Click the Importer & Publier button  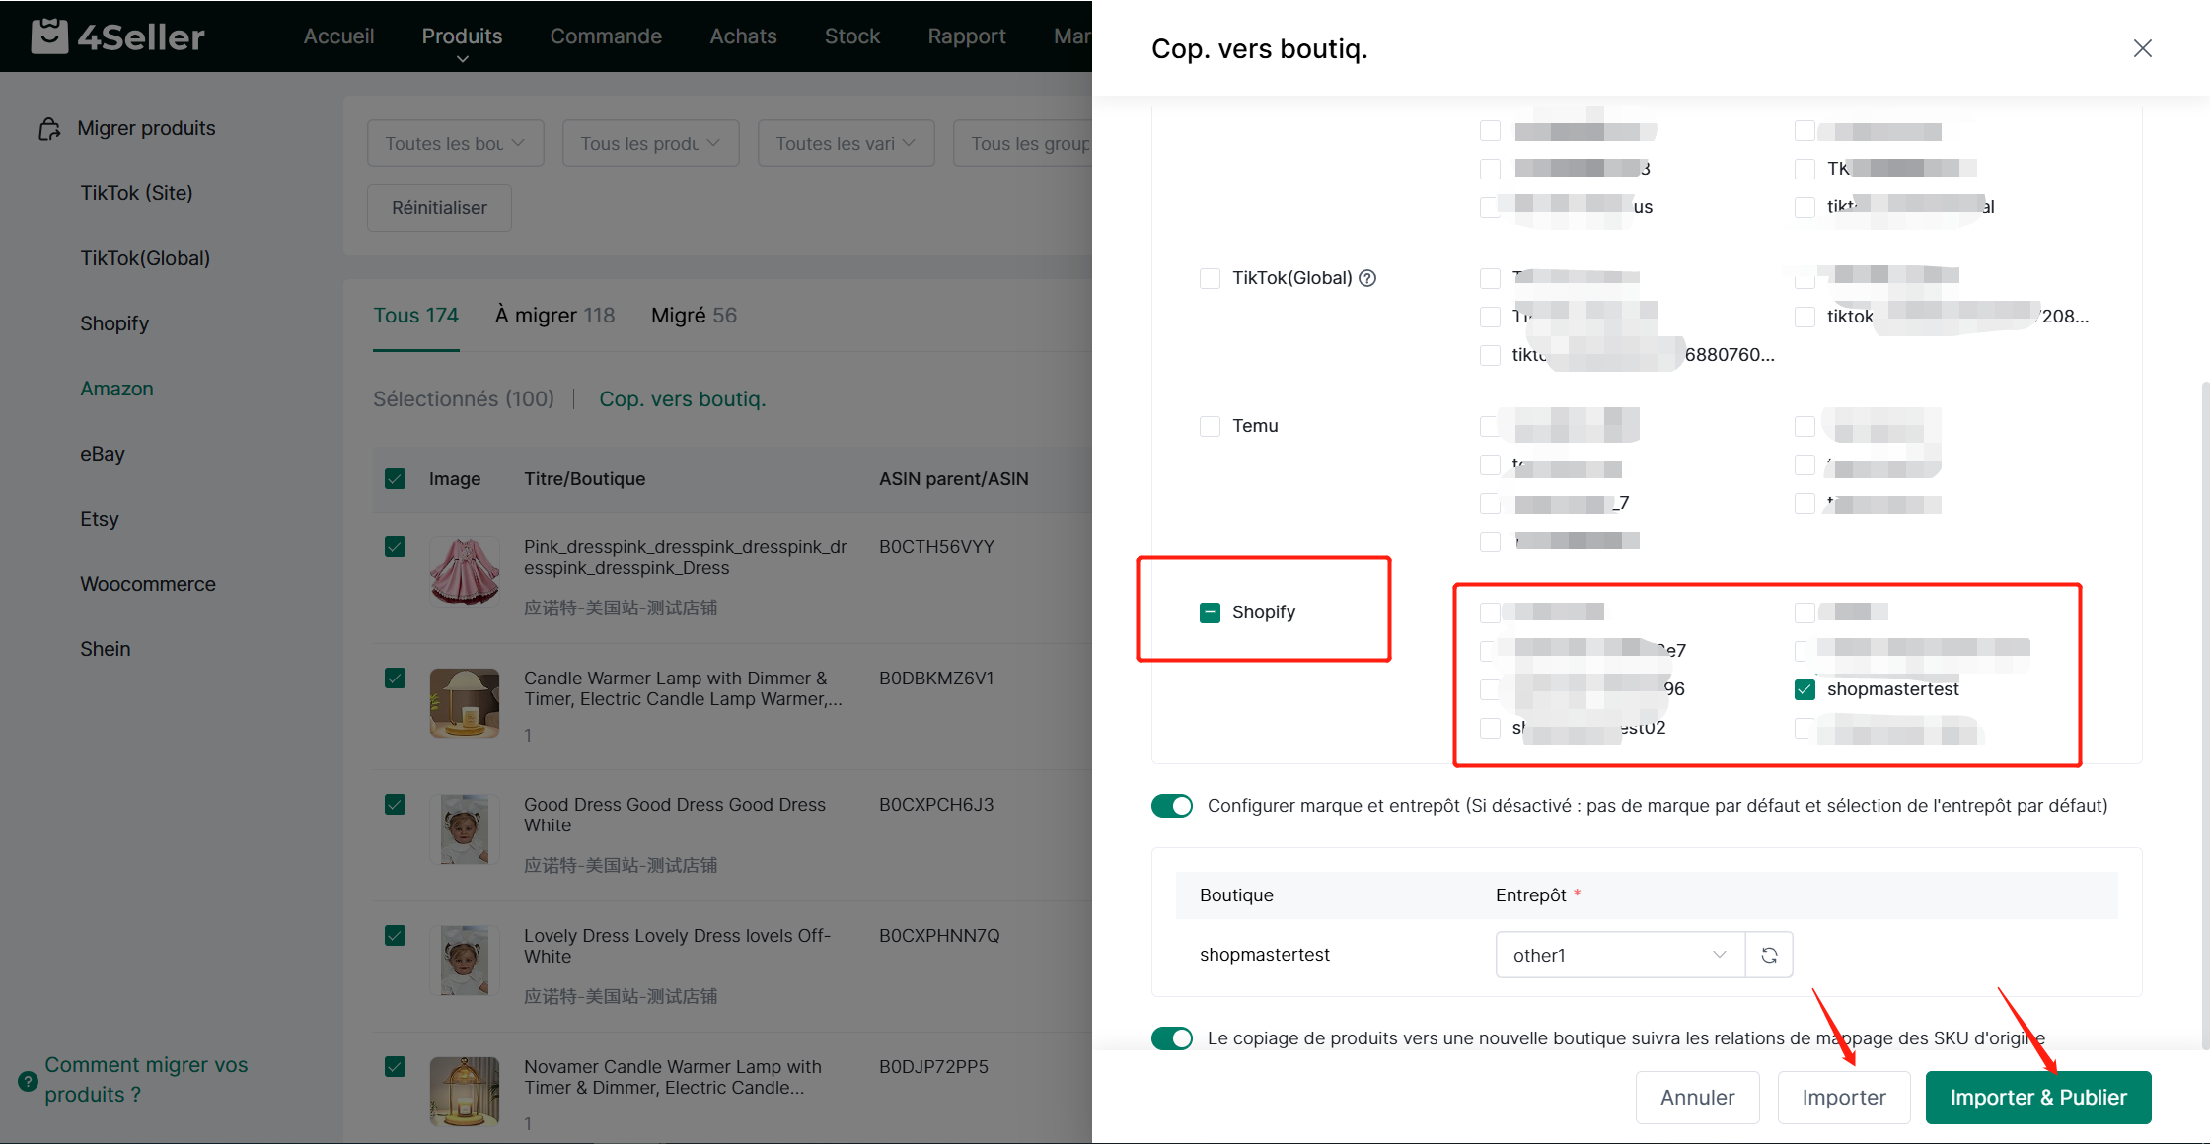(2038, 1098)
